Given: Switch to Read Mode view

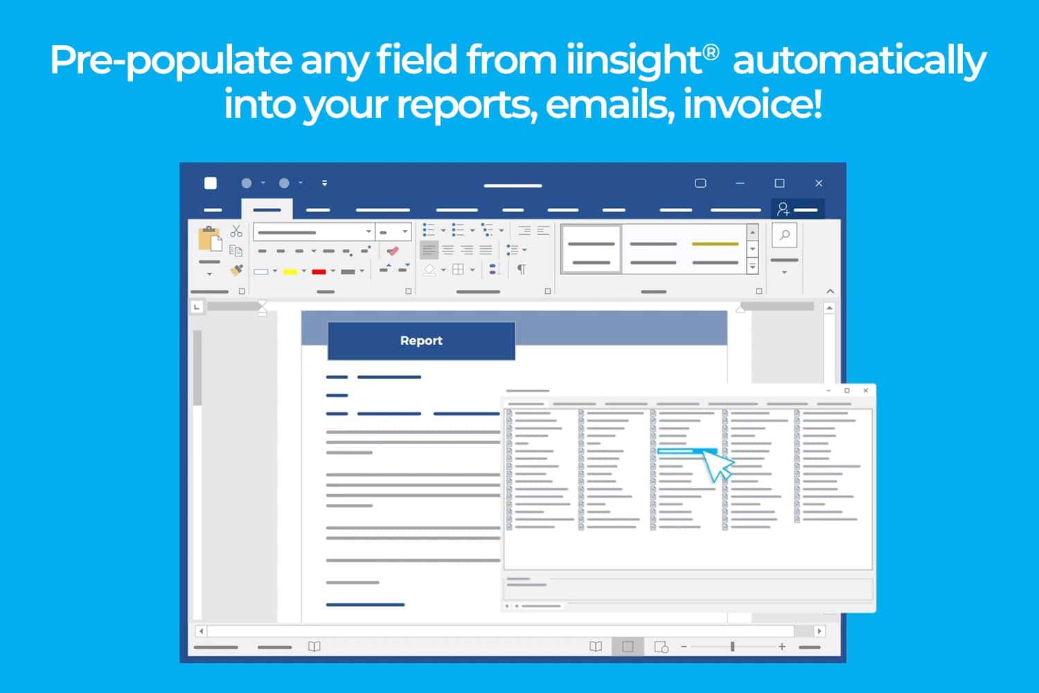Looking at the screenshot, I should tap(596, 647).
